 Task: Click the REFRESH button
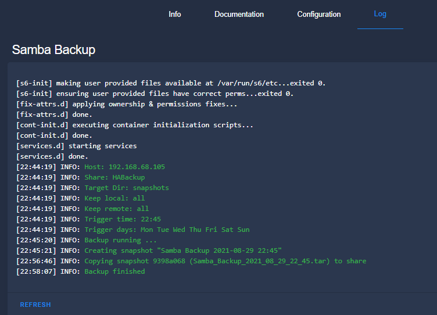tap(35, 305)
